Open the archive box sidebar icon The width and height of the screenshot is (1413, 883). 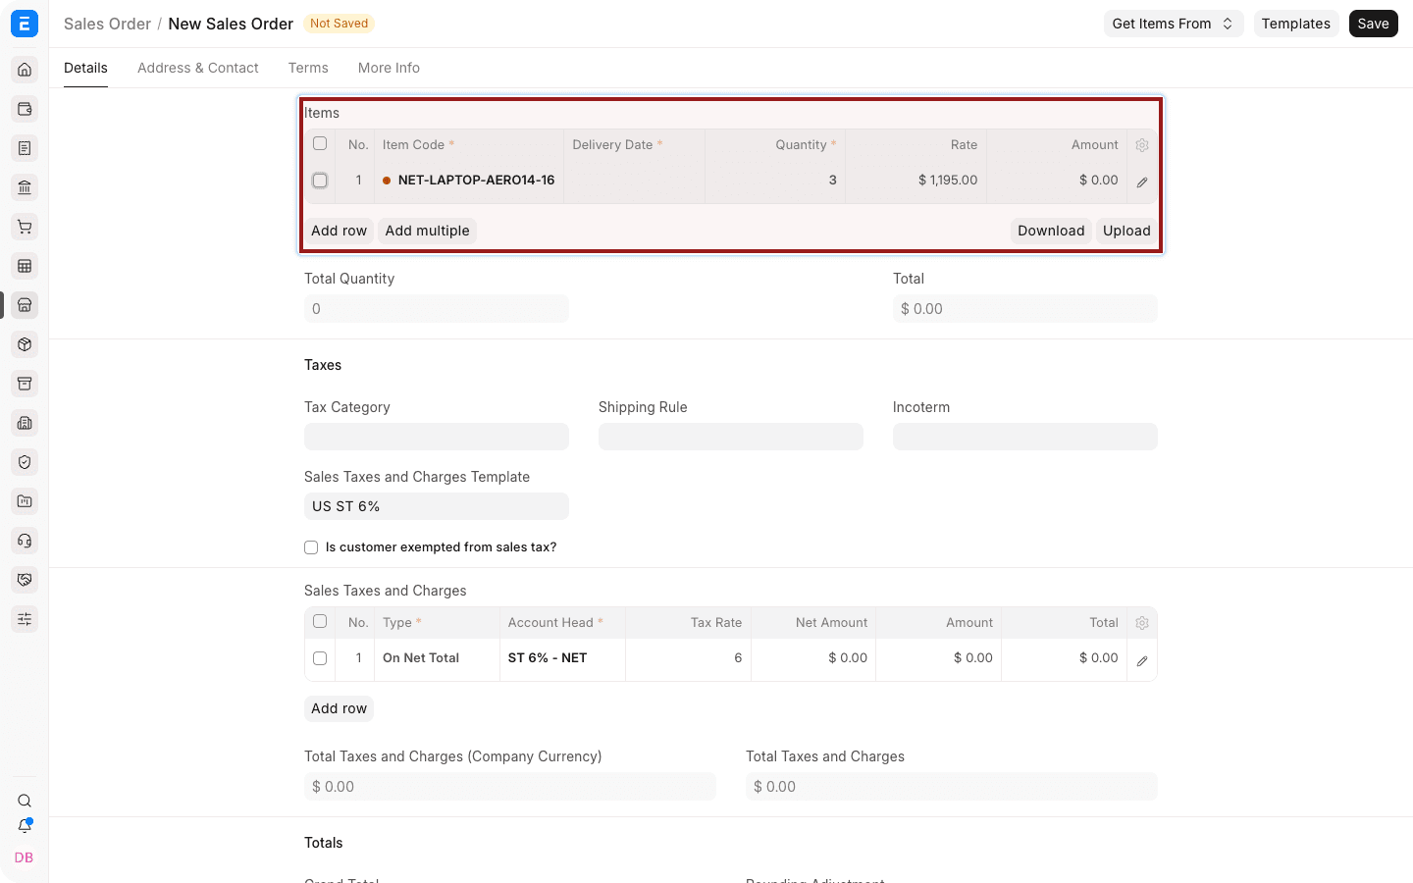pyautogui.click(x=25, y=384)
